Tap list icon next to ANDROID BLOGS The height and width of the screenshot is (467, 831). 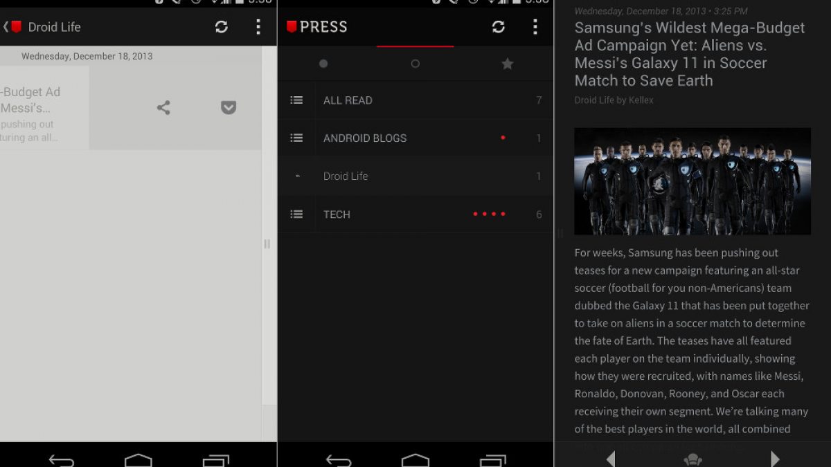296,138
